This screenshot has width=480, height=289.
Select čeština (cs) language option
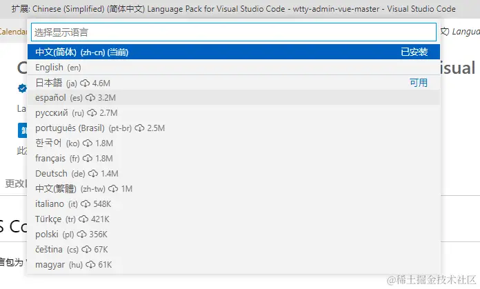tap(234, 250)
